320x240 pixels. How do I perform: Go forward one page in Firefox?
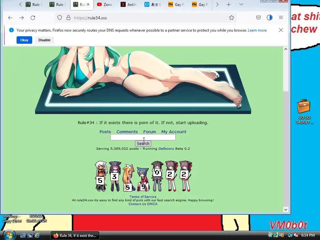(22, 18)
